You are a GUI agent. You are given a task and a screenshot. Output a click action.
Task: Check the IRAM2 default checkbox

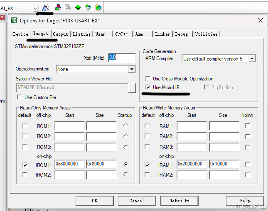[147, 175]
